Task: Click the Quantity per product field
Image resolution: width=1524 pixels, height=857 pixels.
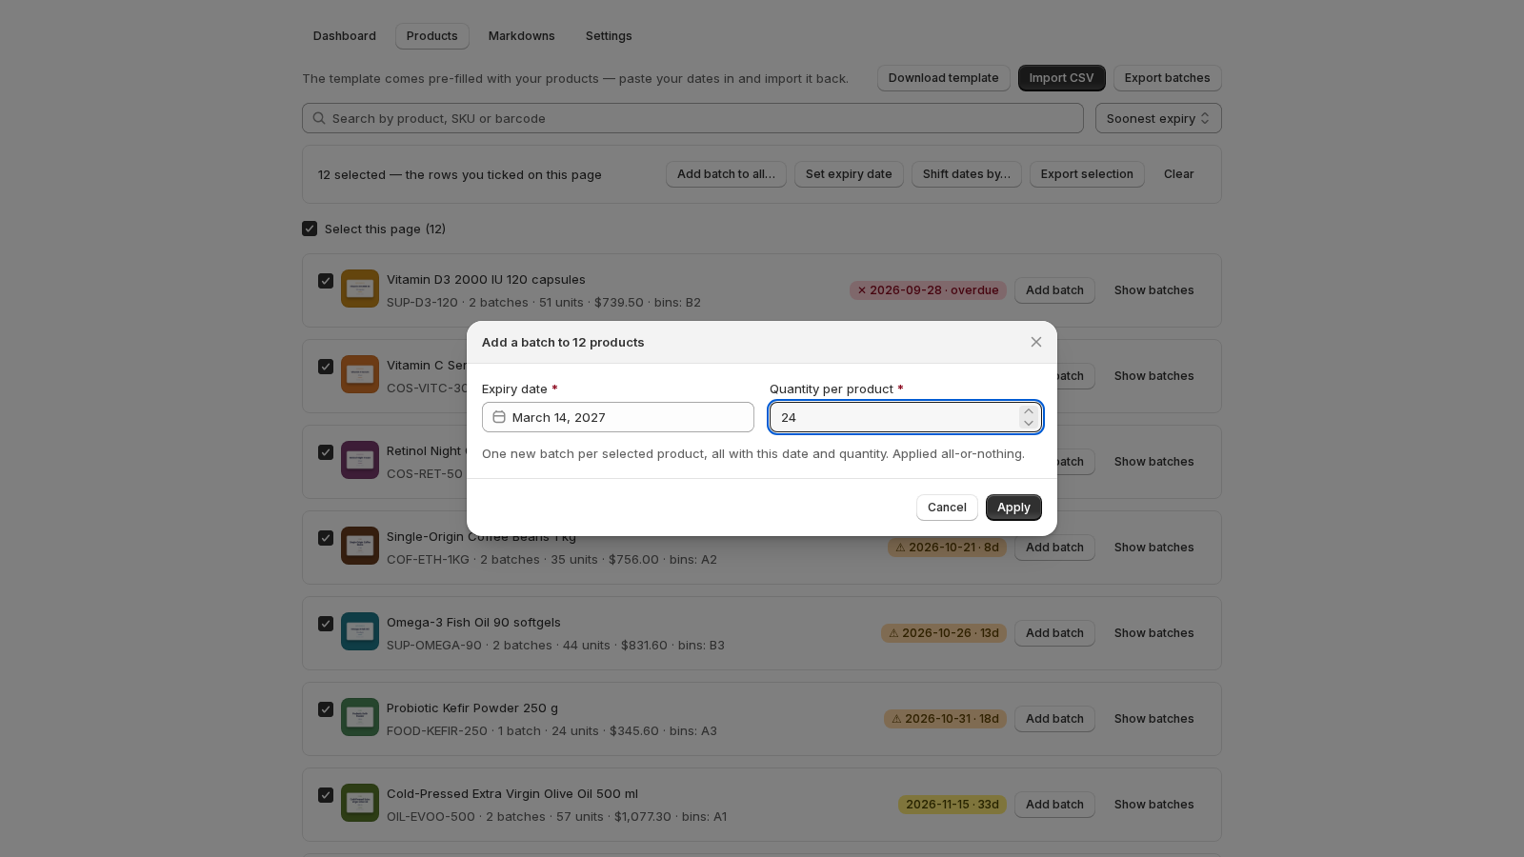Action: click(x=905, y=417)
